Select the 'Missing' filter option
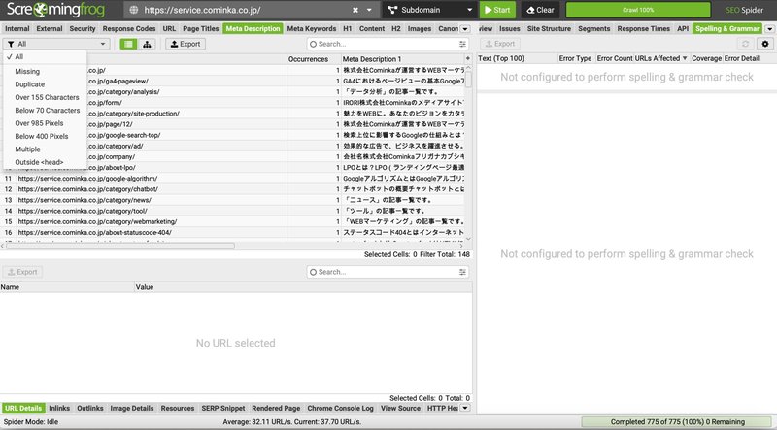The image size is (777, 430). tap(28, 72)
